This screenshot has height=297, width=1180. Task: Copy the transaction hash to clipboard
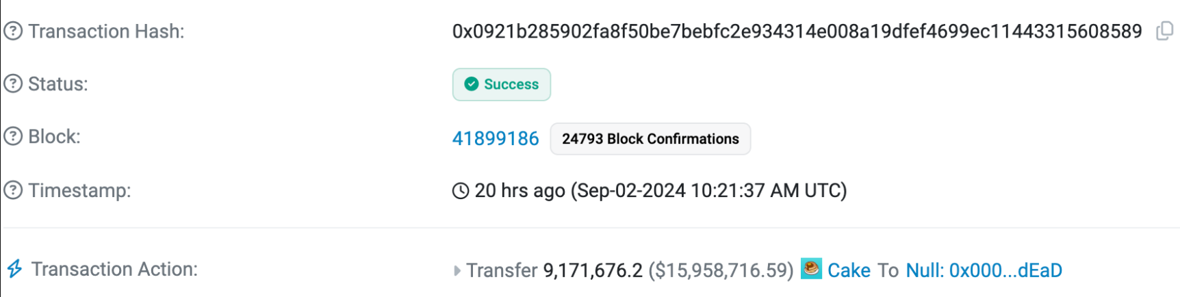[x=1164, y=31]
